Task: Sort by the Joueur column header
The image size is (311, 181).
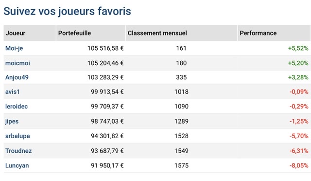Action: [x=16, y=33]
